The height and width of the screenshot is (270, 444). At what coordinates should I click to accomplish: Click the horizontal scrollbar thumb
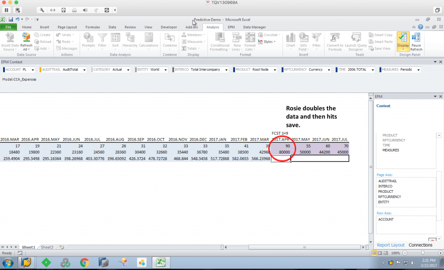pos(304,247)
